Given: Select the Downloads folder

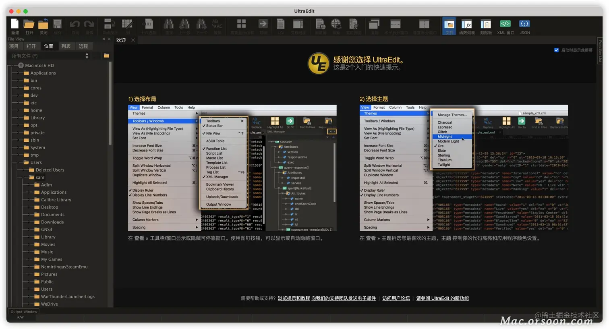Looking at the screenshot, I should (52, 222).
